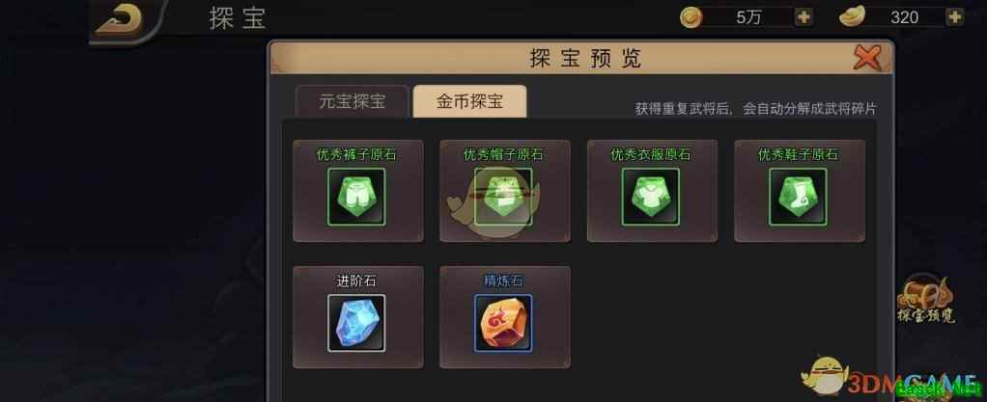
Task: Click the 进阶石 item label
Action: coord(356,281)
